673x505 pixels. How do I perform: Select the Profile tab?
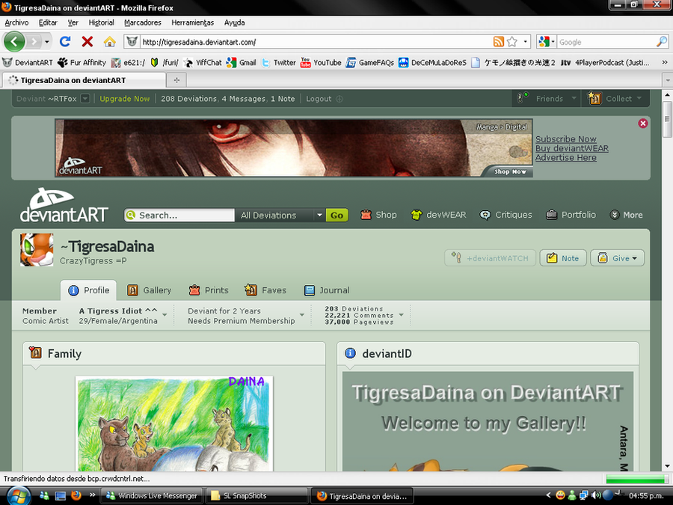(88, 290)
